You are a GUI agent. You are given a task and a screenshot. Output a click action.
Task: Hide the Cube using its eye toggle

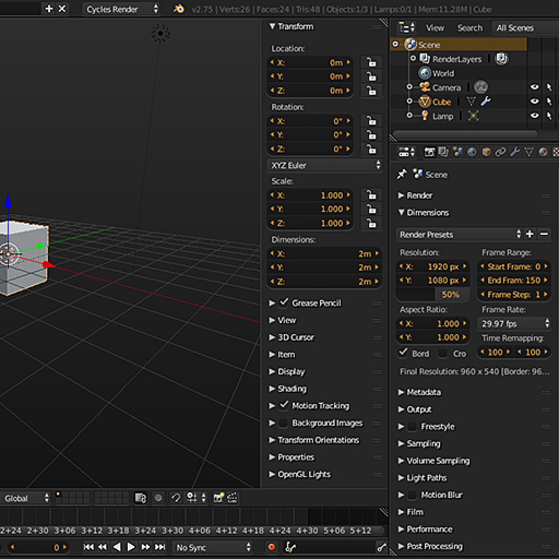[535, 101]
